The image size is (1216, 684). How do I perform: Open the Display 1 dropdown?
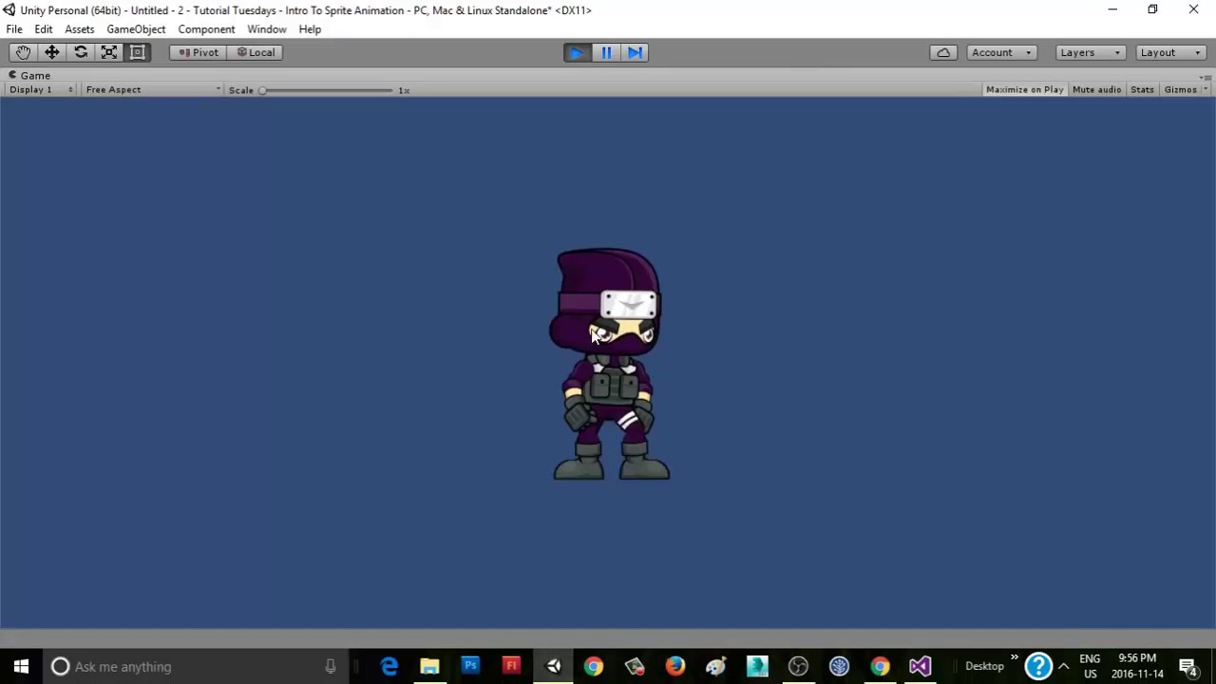click(41, 89)
